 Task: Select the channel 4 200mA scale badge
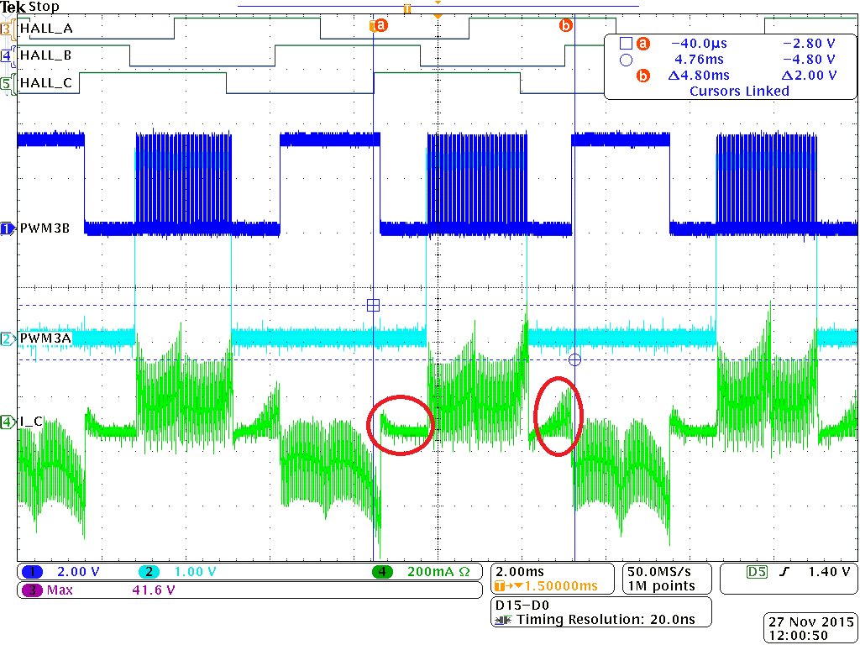422,572
